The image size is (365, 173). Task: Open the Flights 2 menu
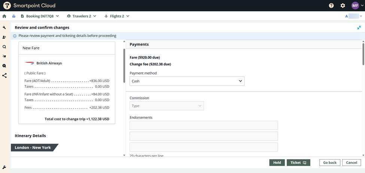click(117, 16)
